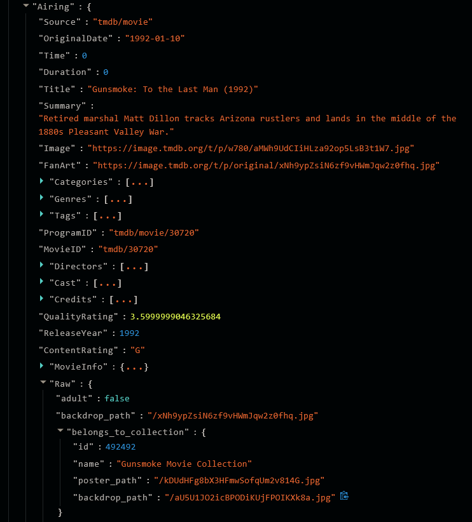Expand the "Categories" array
This screenshot has height=522, width=472.
coord(43,182)
